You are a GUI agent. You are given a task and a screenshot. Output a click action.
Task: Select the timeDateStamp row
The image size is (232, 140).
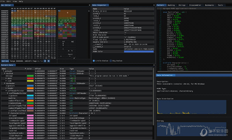click(77, 103)
